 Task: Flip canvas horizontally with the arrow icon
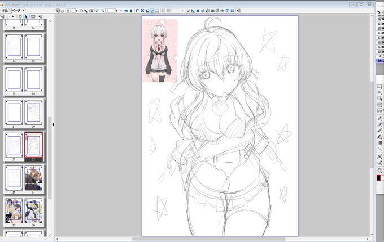126,11
